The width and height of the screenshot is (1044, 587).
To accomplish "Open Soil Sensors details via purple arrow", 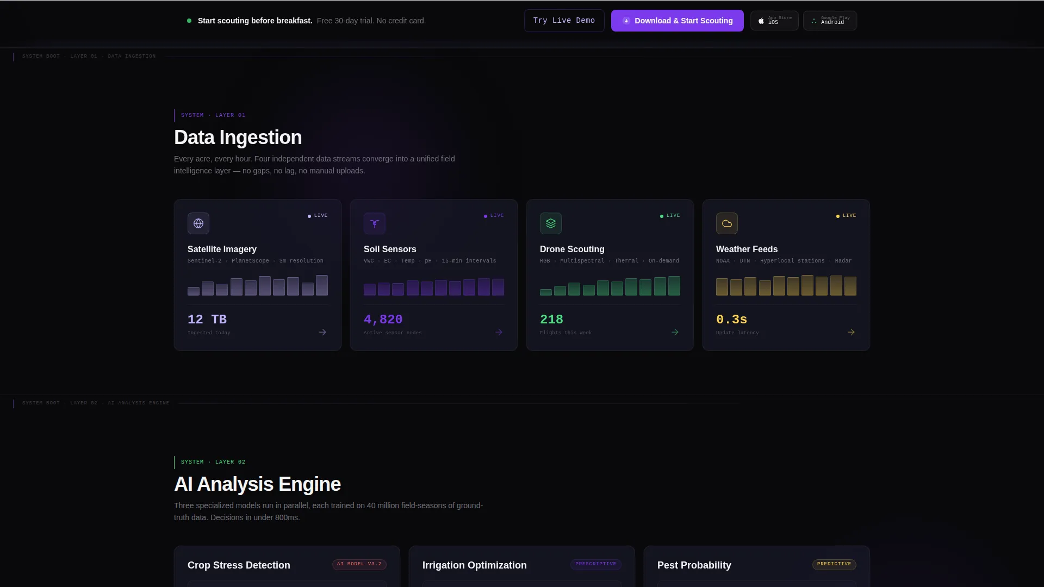I will tap(499, 332).
